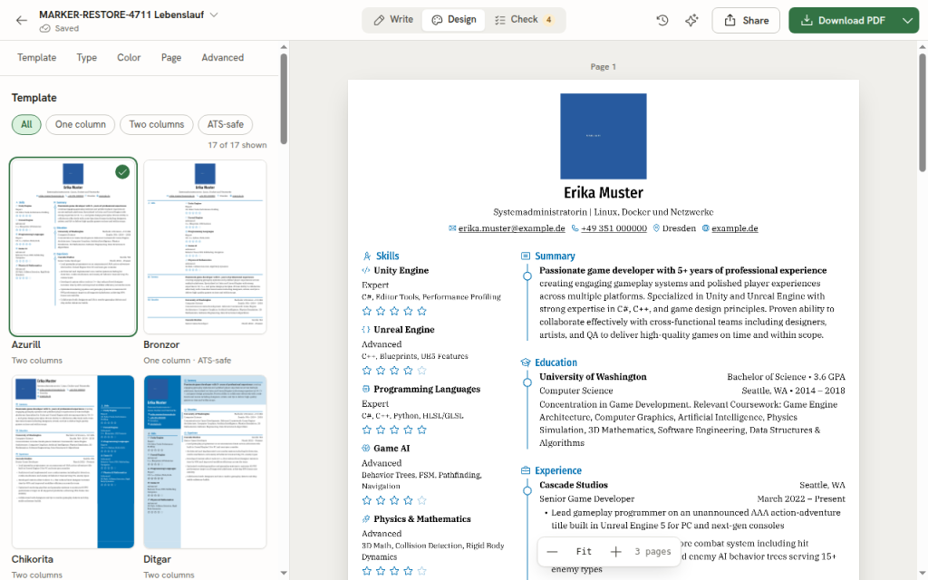
Task: Click empty fifth star of Game AI
Action: coord(422,500)
